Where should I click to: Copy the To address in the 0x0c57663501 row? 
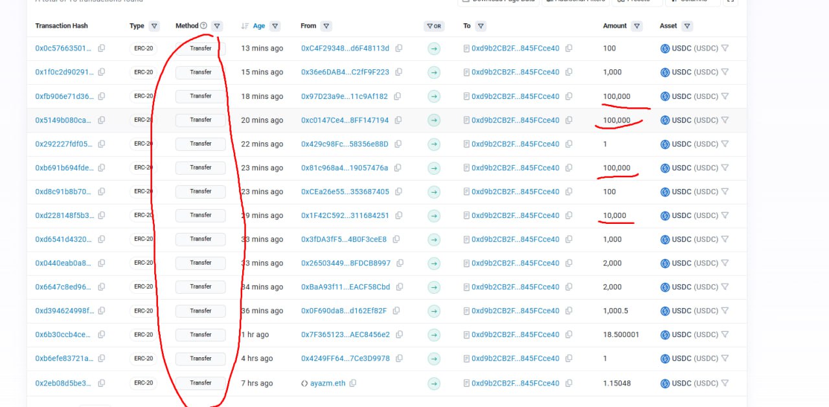pyautogui.click(x=569, y=49)
